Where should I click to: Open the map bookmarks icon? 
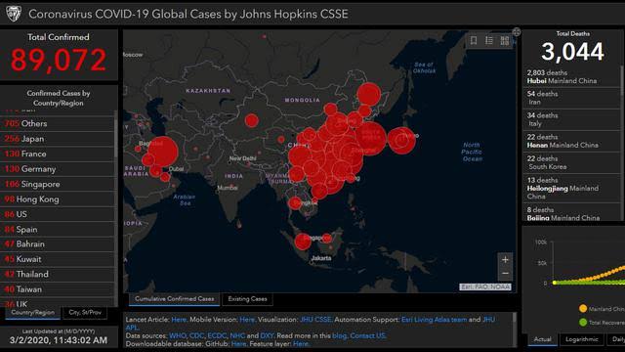pos(474,40)
